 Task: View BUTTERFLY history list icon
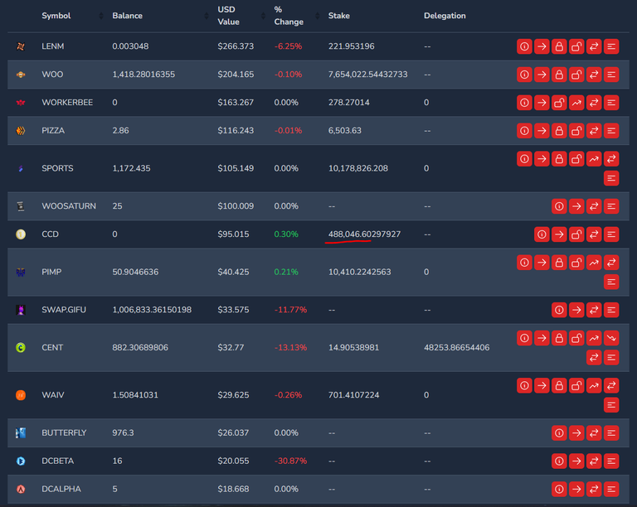(x=611, y=432)
